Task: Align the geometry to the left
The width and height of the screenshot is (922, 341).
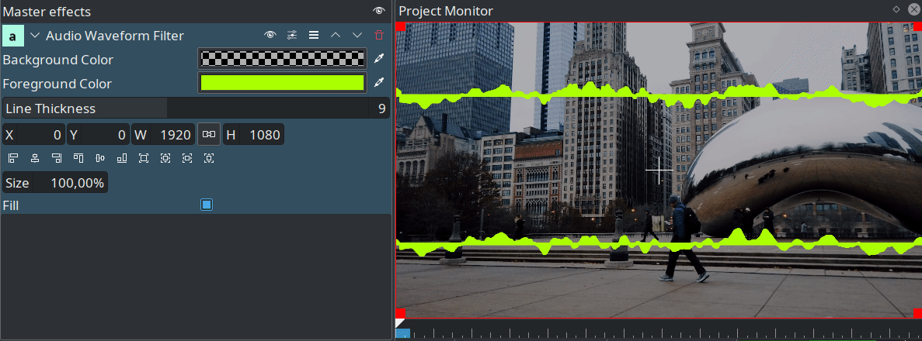Action: pos(13,158)
